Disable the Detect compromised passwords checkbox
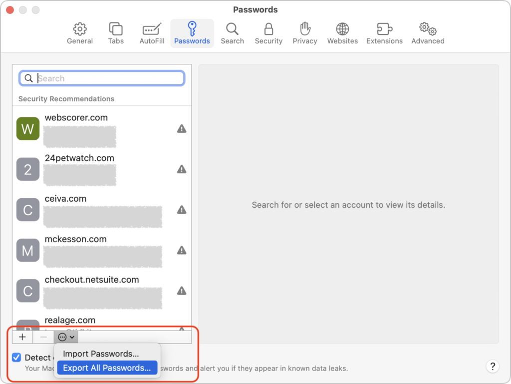The image size is (511, 384). click(x=16, y=357)
